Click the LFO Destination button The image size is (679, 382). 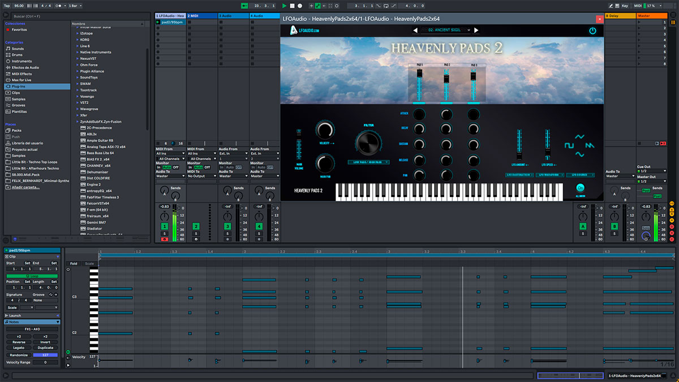pyautogui.click(x=518, y=175)
